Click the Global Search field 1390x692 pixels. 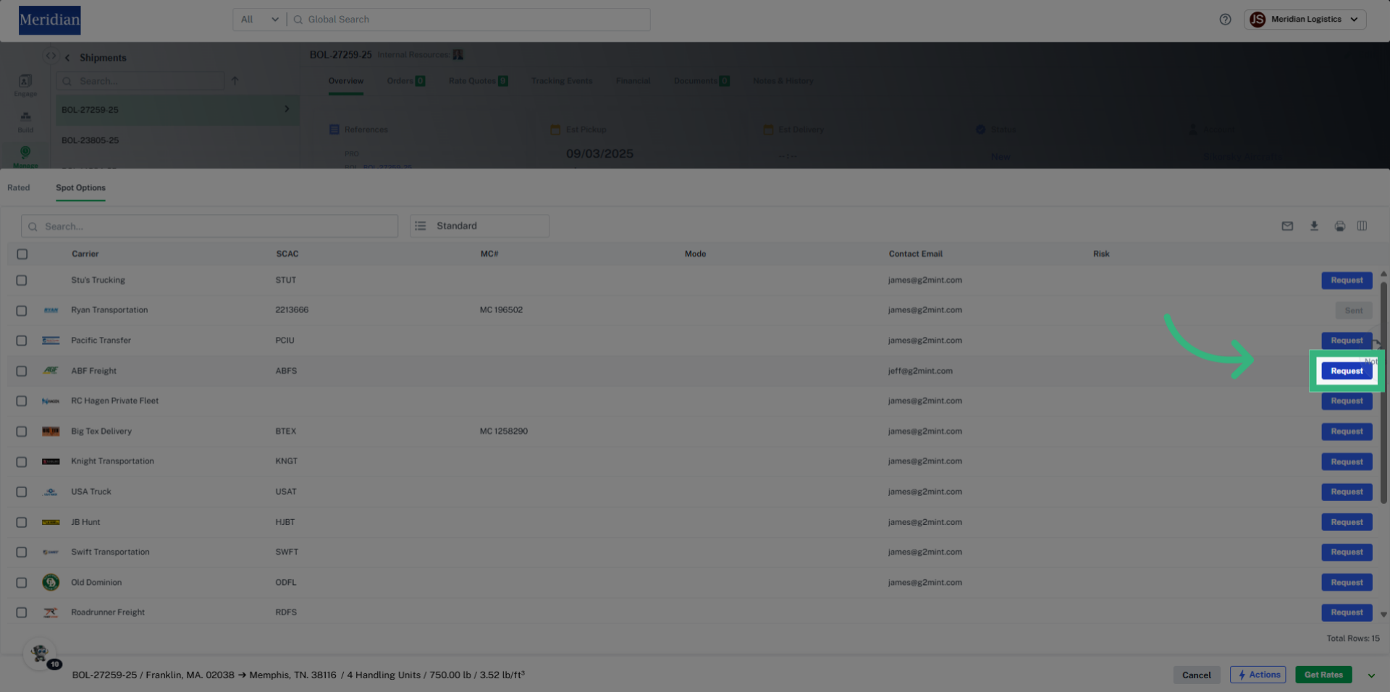tap(469, 20)
